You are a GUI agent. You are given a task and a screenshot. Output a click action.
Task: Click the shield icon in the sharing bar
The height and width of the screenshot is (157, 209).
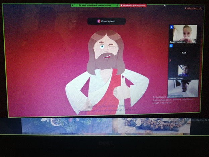click(118, 5)
